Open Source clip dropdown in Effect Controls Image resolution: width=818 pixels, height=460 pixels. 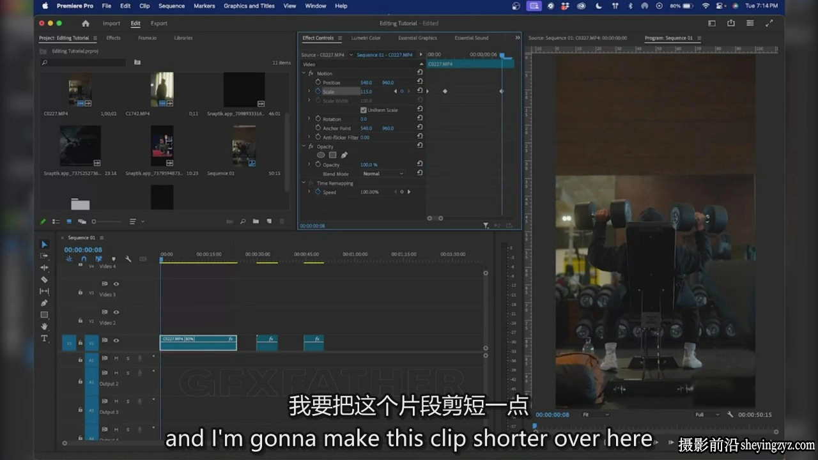351,55
